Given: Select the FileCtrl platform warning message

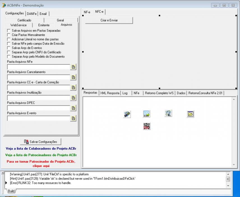Looking at the screenshot, I should point(49,174).
